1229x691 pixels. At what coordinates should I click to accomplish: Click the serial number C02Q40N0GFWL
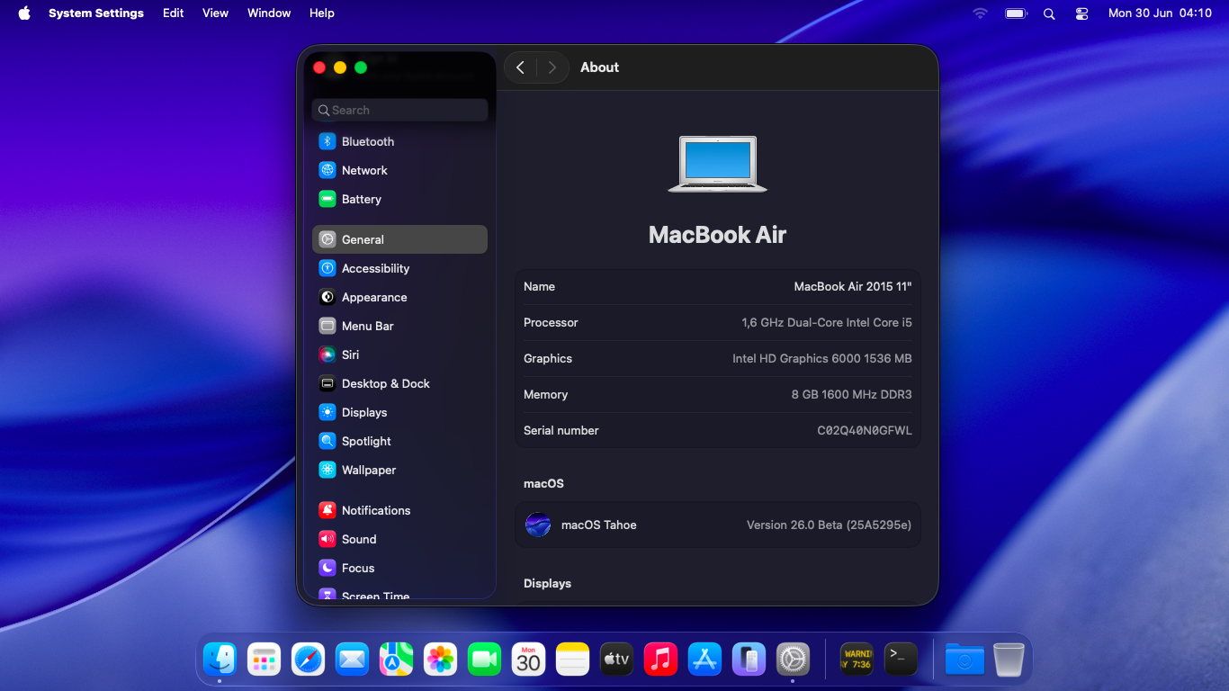865,430
